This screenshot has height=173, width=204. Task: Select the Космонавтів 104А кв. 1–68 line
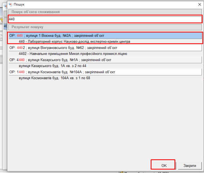pyautogui.click(x=54, y=78)
